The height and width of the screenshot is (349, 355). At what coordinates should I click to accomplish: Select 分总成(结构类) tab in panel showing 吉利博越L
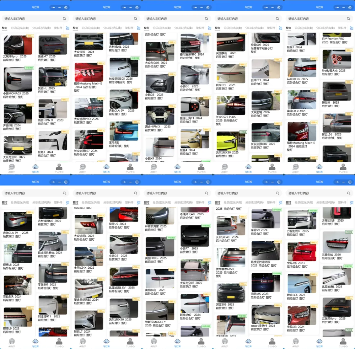(112, 28)
